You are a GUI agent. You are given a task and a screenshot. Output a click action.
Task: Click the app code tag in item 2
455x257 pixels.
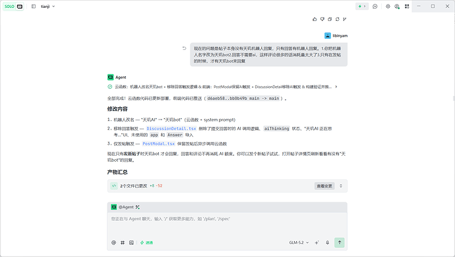coord(154,135)
